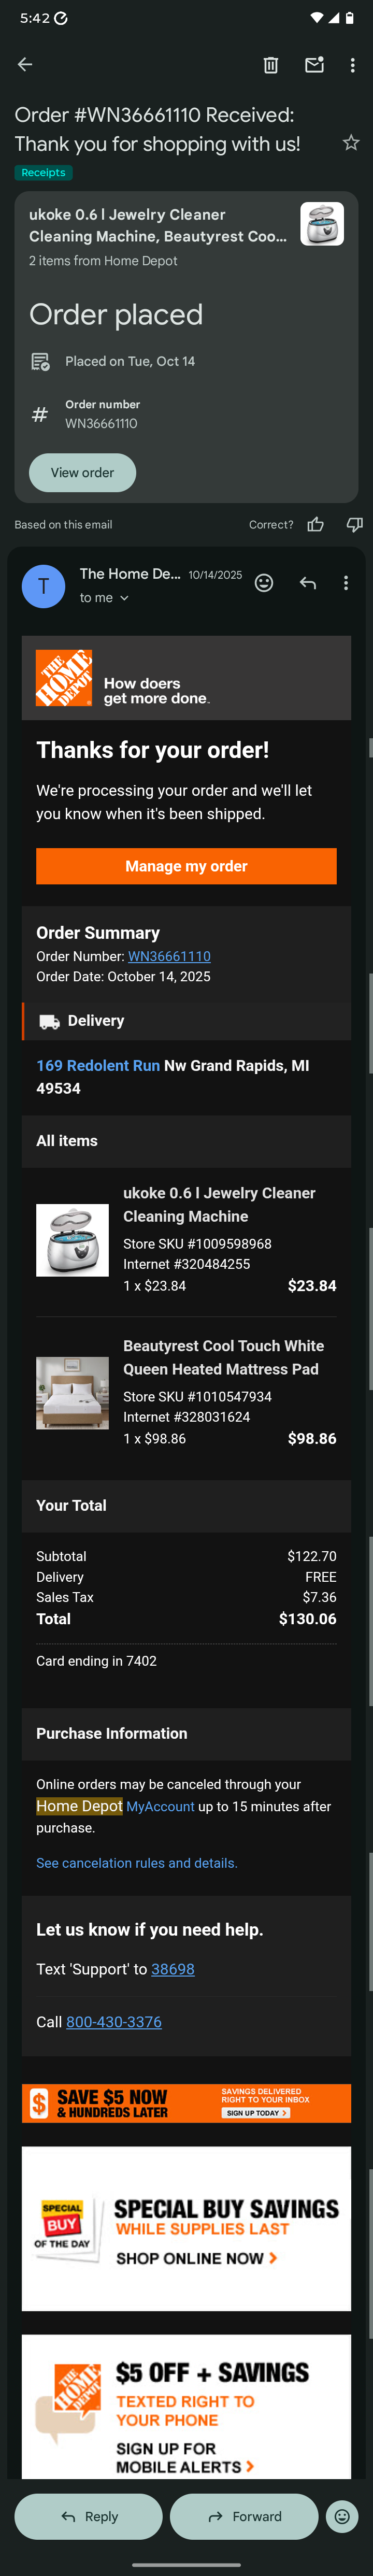Viewport: 373px width, 2576px height.
Task: Open order number WN36661110 link
Action: click(169, 956)
